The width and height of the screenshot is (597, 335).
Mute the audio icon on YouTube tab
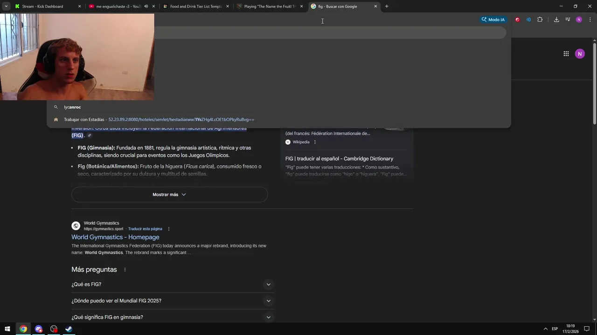tap(146, 7)
